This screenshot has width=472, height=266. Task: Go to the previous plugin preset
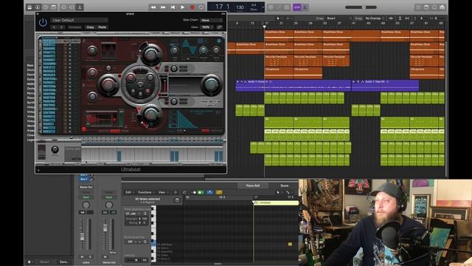click(x=54, y=27)
